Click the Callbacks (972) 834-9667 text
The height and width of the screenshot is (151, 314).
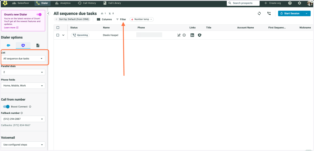(x=16, y=125)
